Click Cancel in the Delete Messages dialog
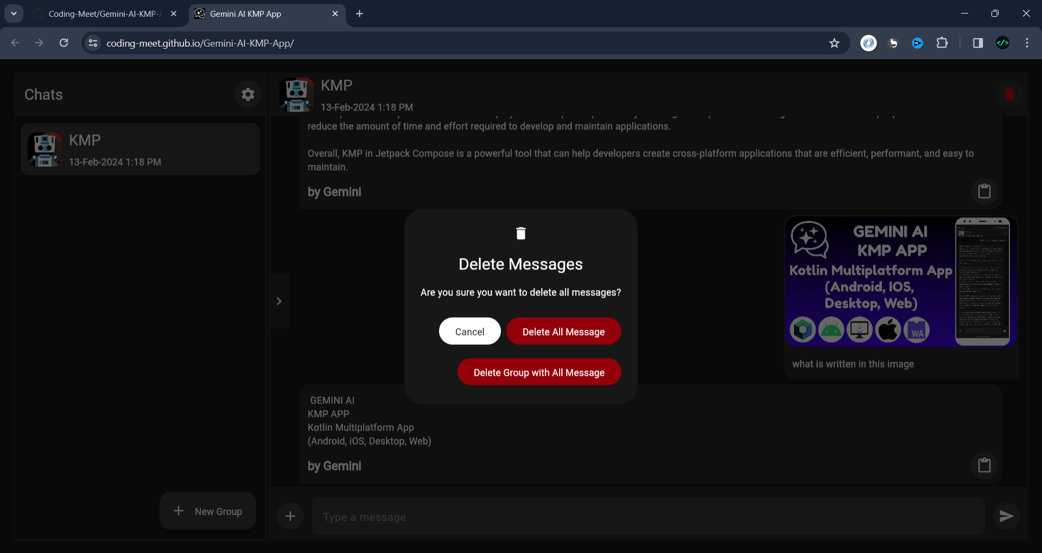Viewport: 1042px width, 553px height. (x=469, y=331)
